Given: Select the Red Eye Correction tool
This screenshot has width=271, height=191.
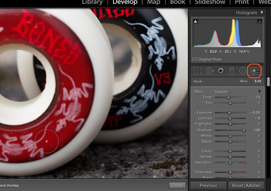Looking at the screenshot, I should point(221,71).
